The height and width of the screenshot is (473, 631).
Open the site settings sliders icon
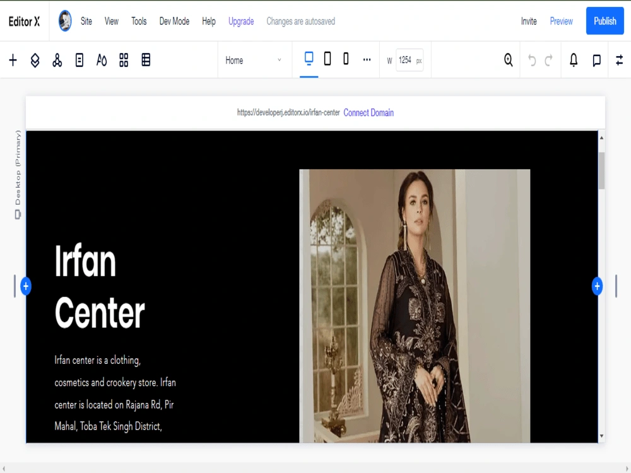click(618, 60)
